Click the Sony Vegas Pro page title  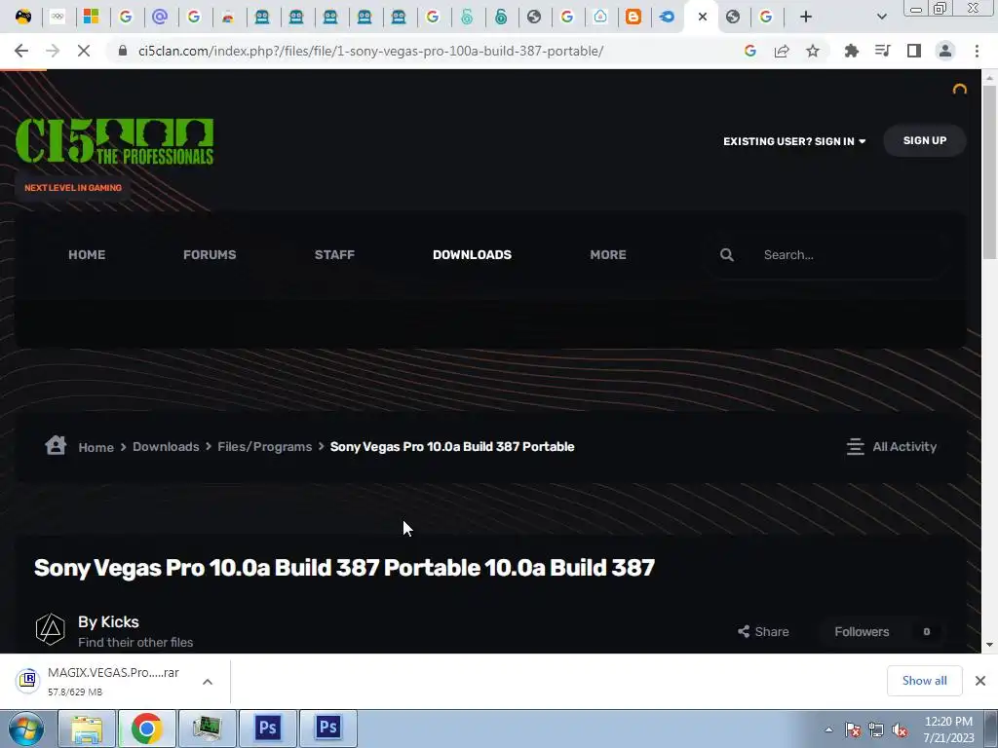pos(344,568)
